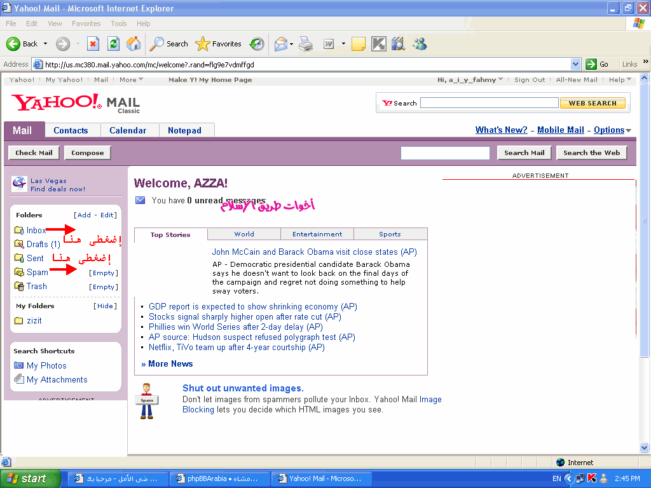Open the History clock icon

257,44
